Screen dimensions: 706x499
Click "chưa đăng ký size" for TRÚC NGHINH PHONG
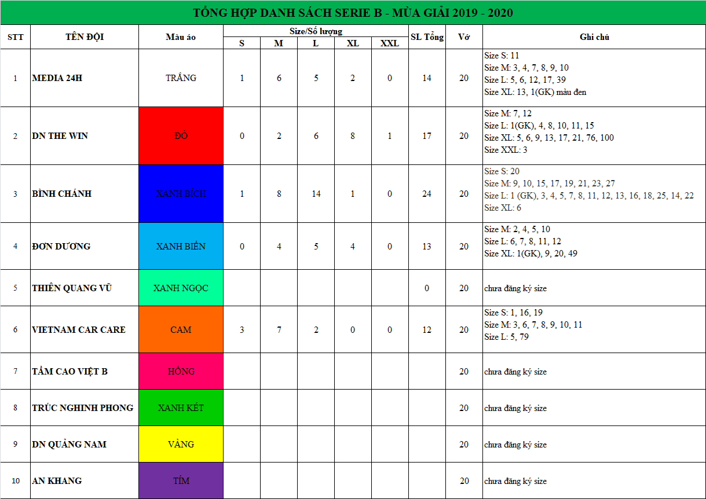point(515,408)
